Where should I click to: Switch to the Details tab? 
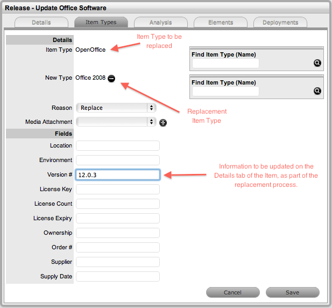tap(41, 22)
